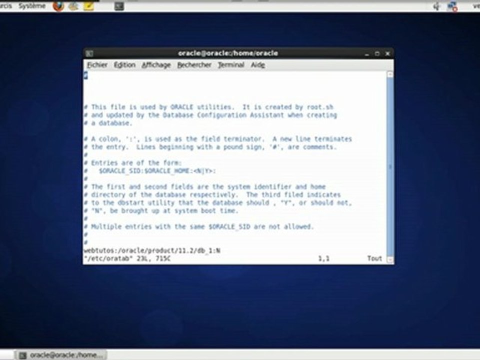Click the volume icon in system tray
The height and width of the screenshot is (360, 480).
[436, 6]
